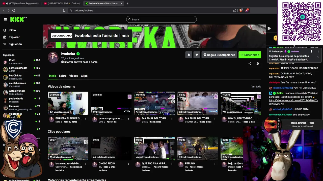Screen dimensions: 323x181
Task: Open options menu for las aventuras del GA clip
Action: coord(85,164)
